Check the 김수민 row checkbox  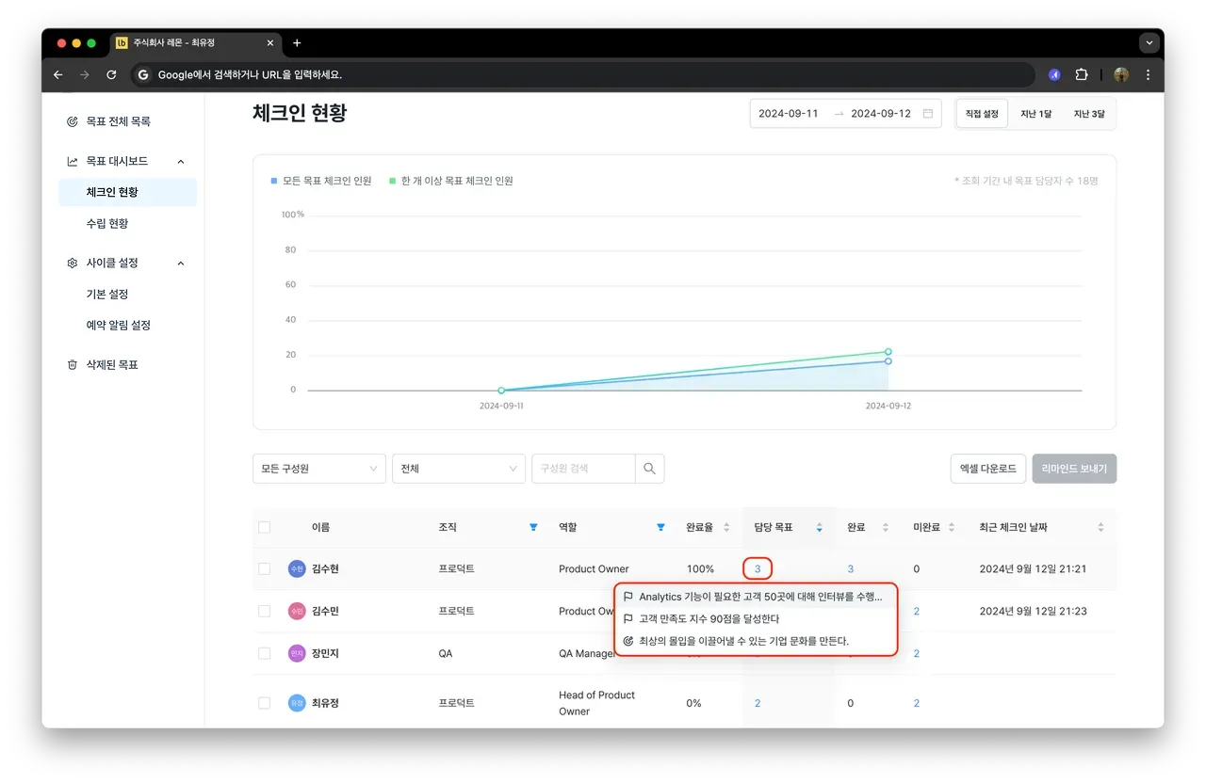pyautogui.click(x=264, y=612)
